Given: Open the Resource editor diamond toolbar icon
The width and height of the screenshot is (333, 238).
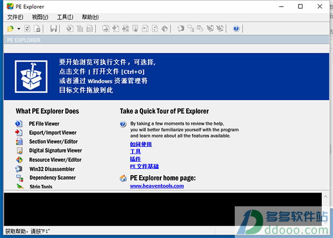Looking at the screenshot, I should [x=165, y=28].
